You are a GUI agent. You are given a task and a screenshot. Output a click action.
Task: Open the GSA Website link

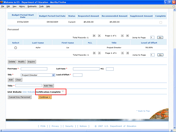click(x=29, y=92)
